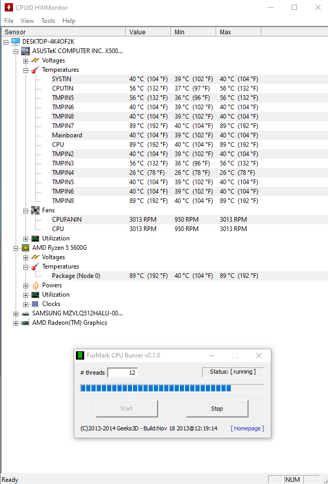Click the Ready text in status bar
328x484 pixels.
[10, 480]
